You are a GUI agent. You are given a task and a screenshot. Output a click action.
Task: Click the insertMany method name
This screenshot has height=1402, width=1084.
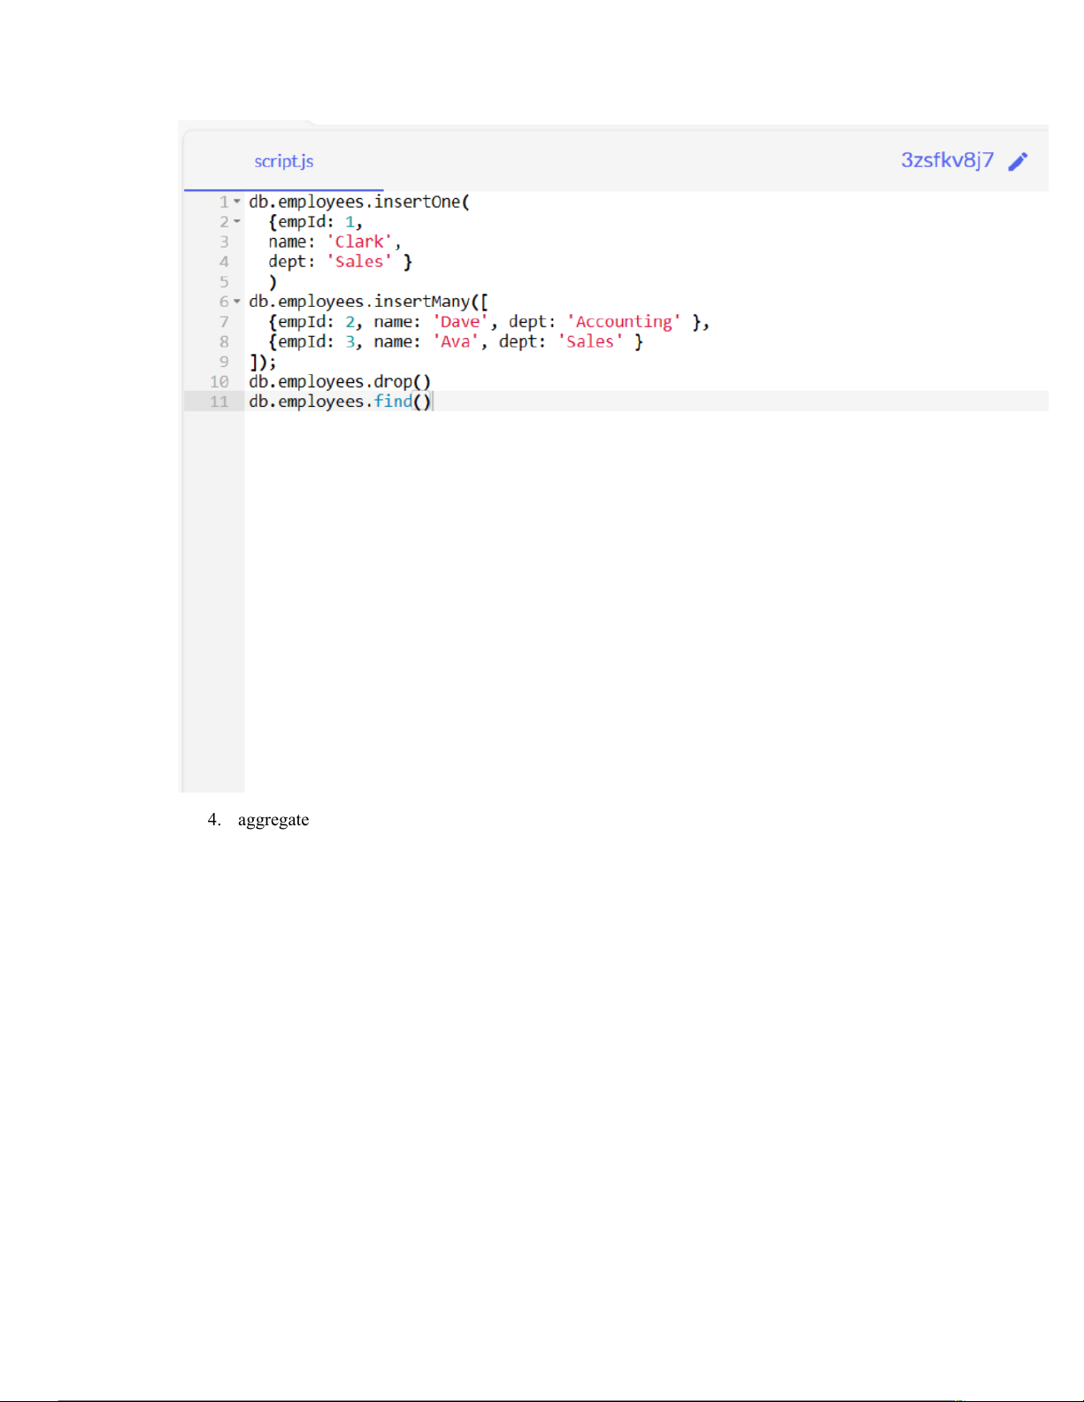[x=421, y=302]
